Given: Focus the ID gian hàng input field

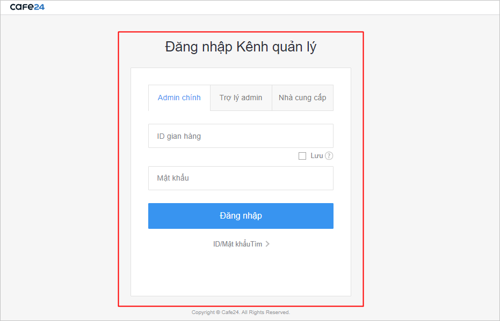Looking at the screenshot, I should [x=241, y=136].
